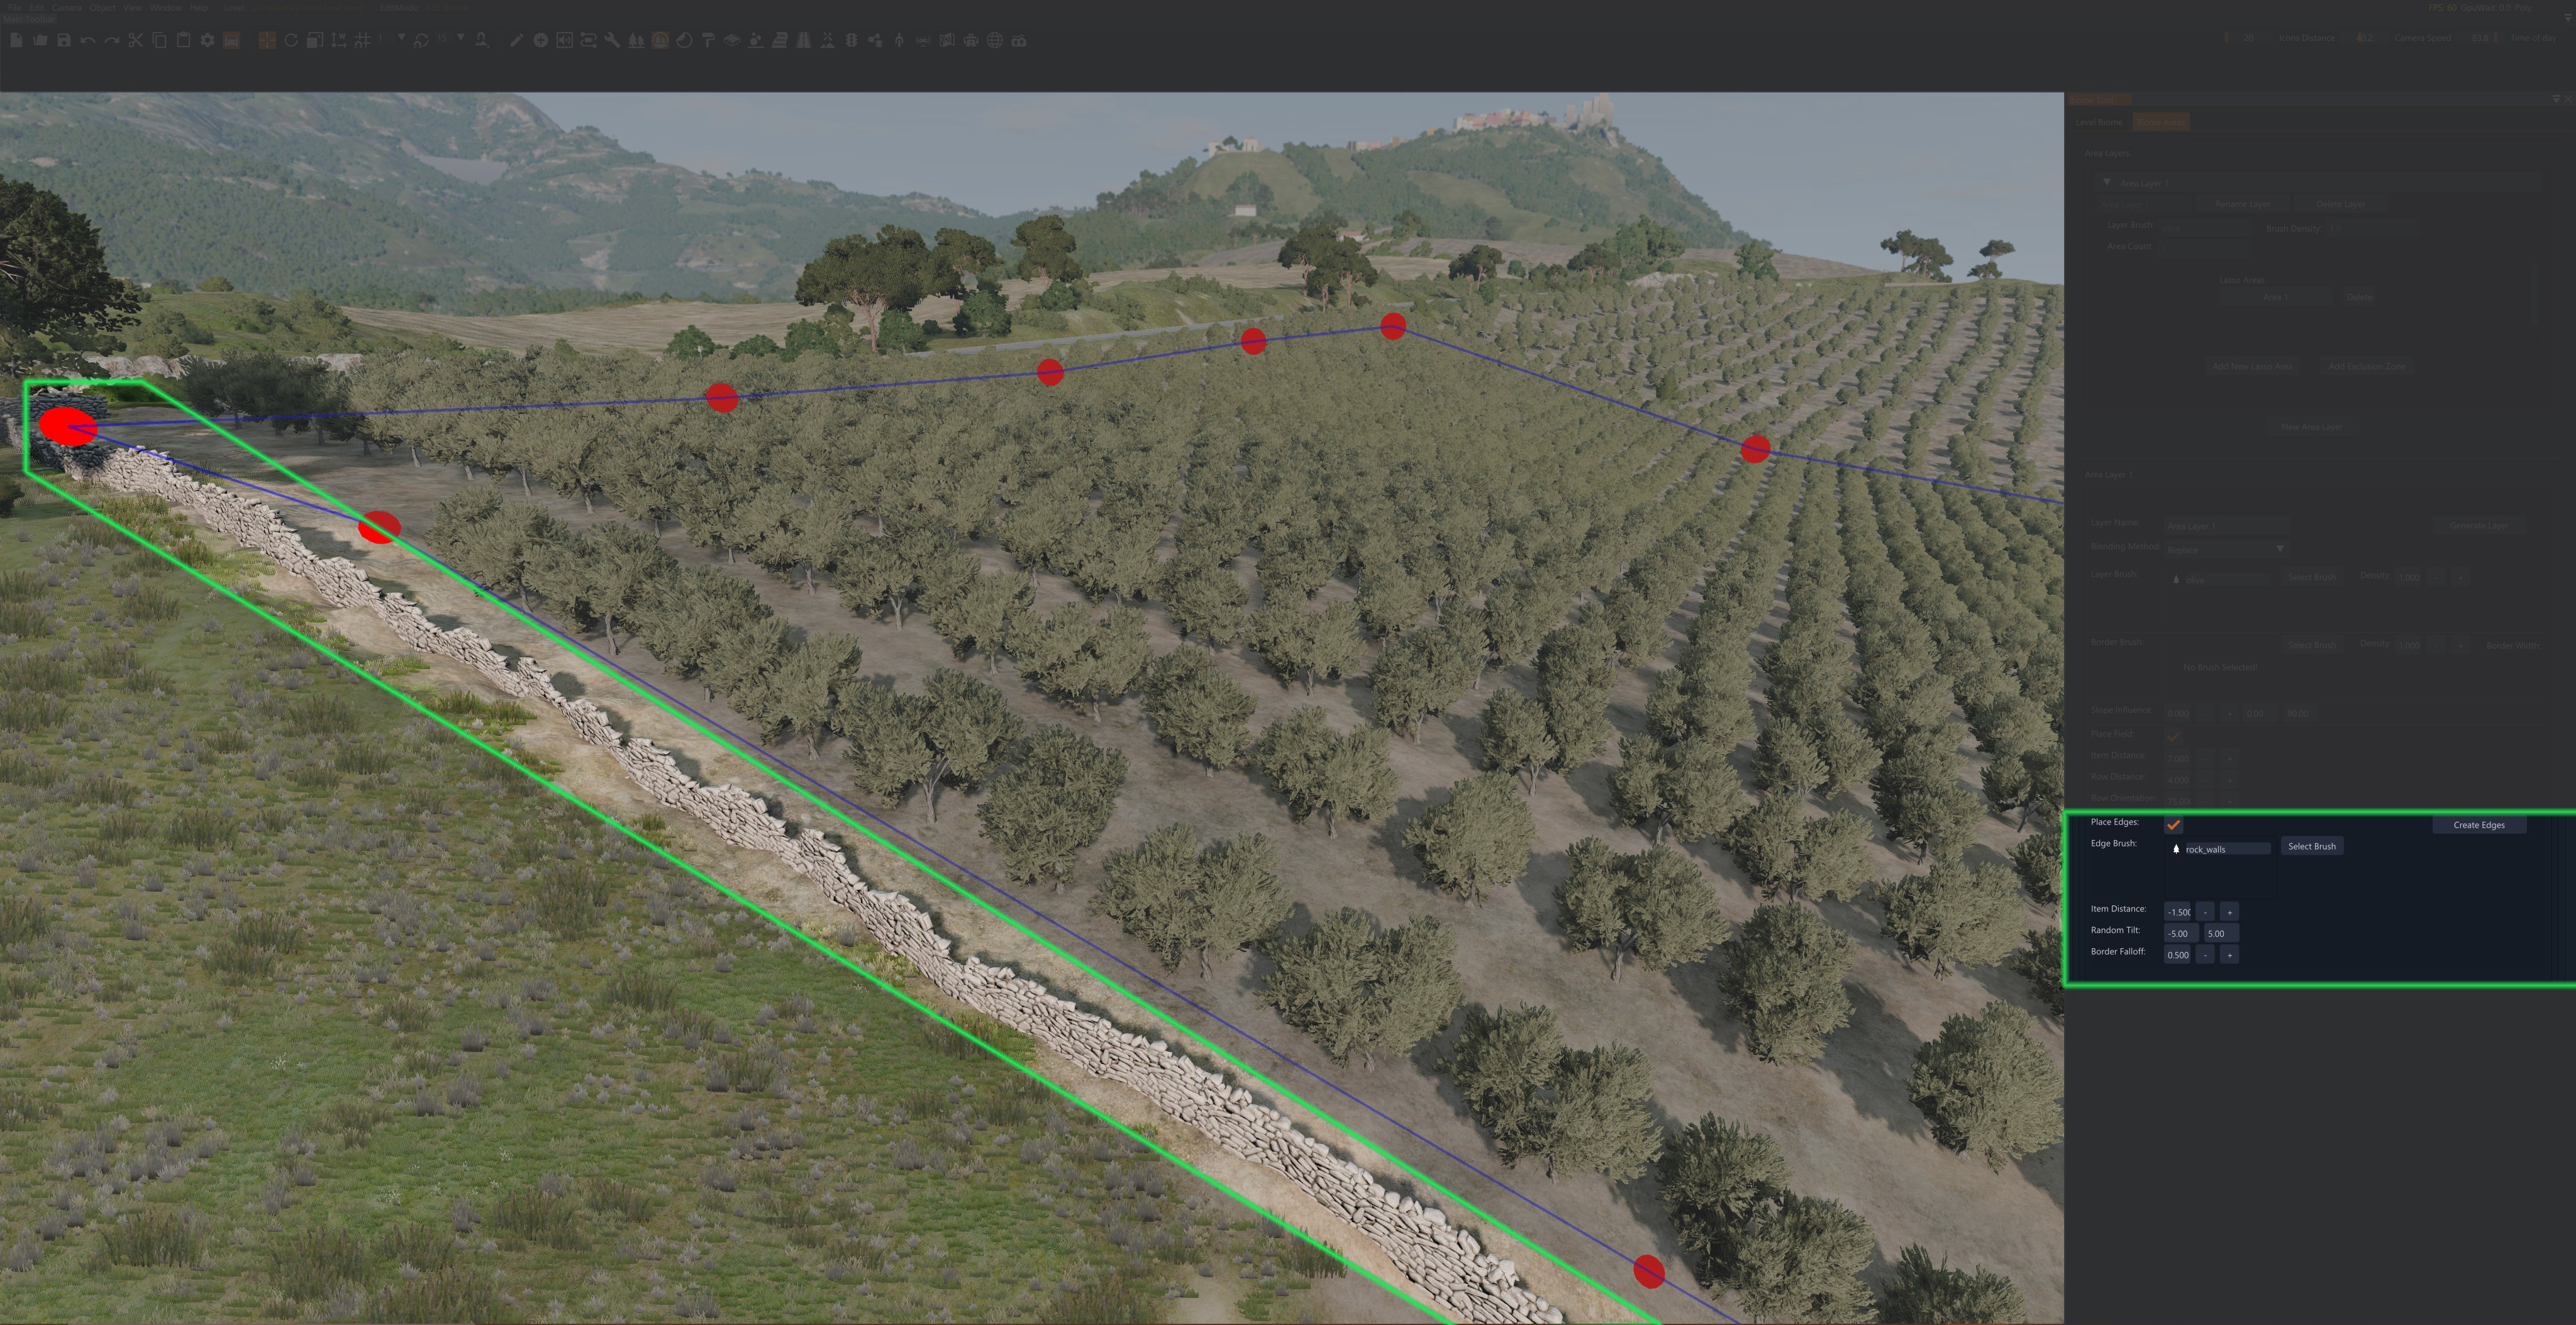Click the globe icon in toolbar
This screenshot has height=1325, width=2576.
pyautogui.click(x=995, y=40)
